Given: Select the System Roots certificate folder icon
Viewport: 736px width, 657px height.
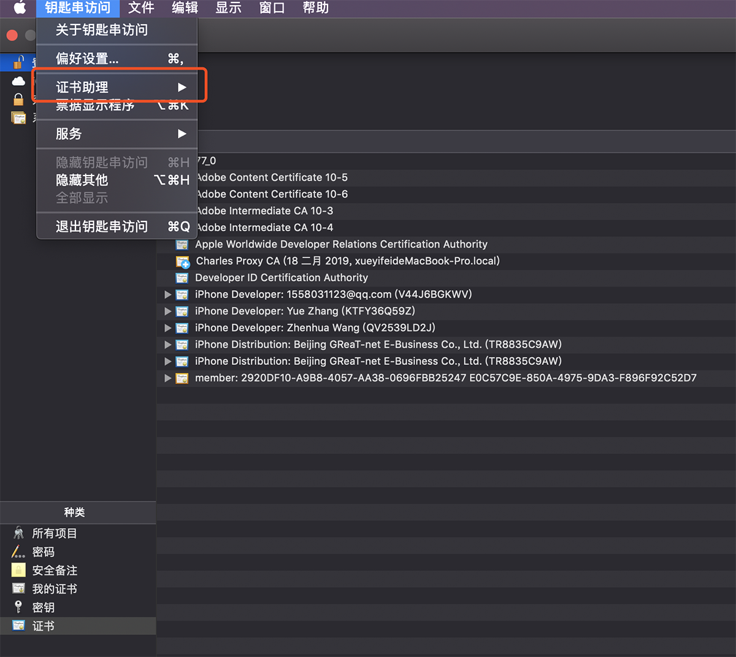Looking at the screenshot, I should (x=19, y=118).
